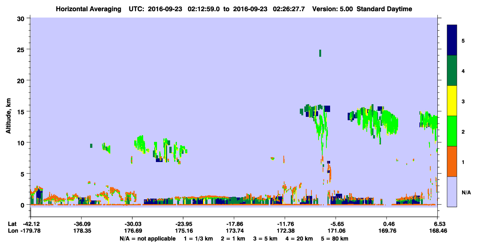Click the legend entry '3 = 5 km'
This screenshot has width=486, height=249.
265,239
